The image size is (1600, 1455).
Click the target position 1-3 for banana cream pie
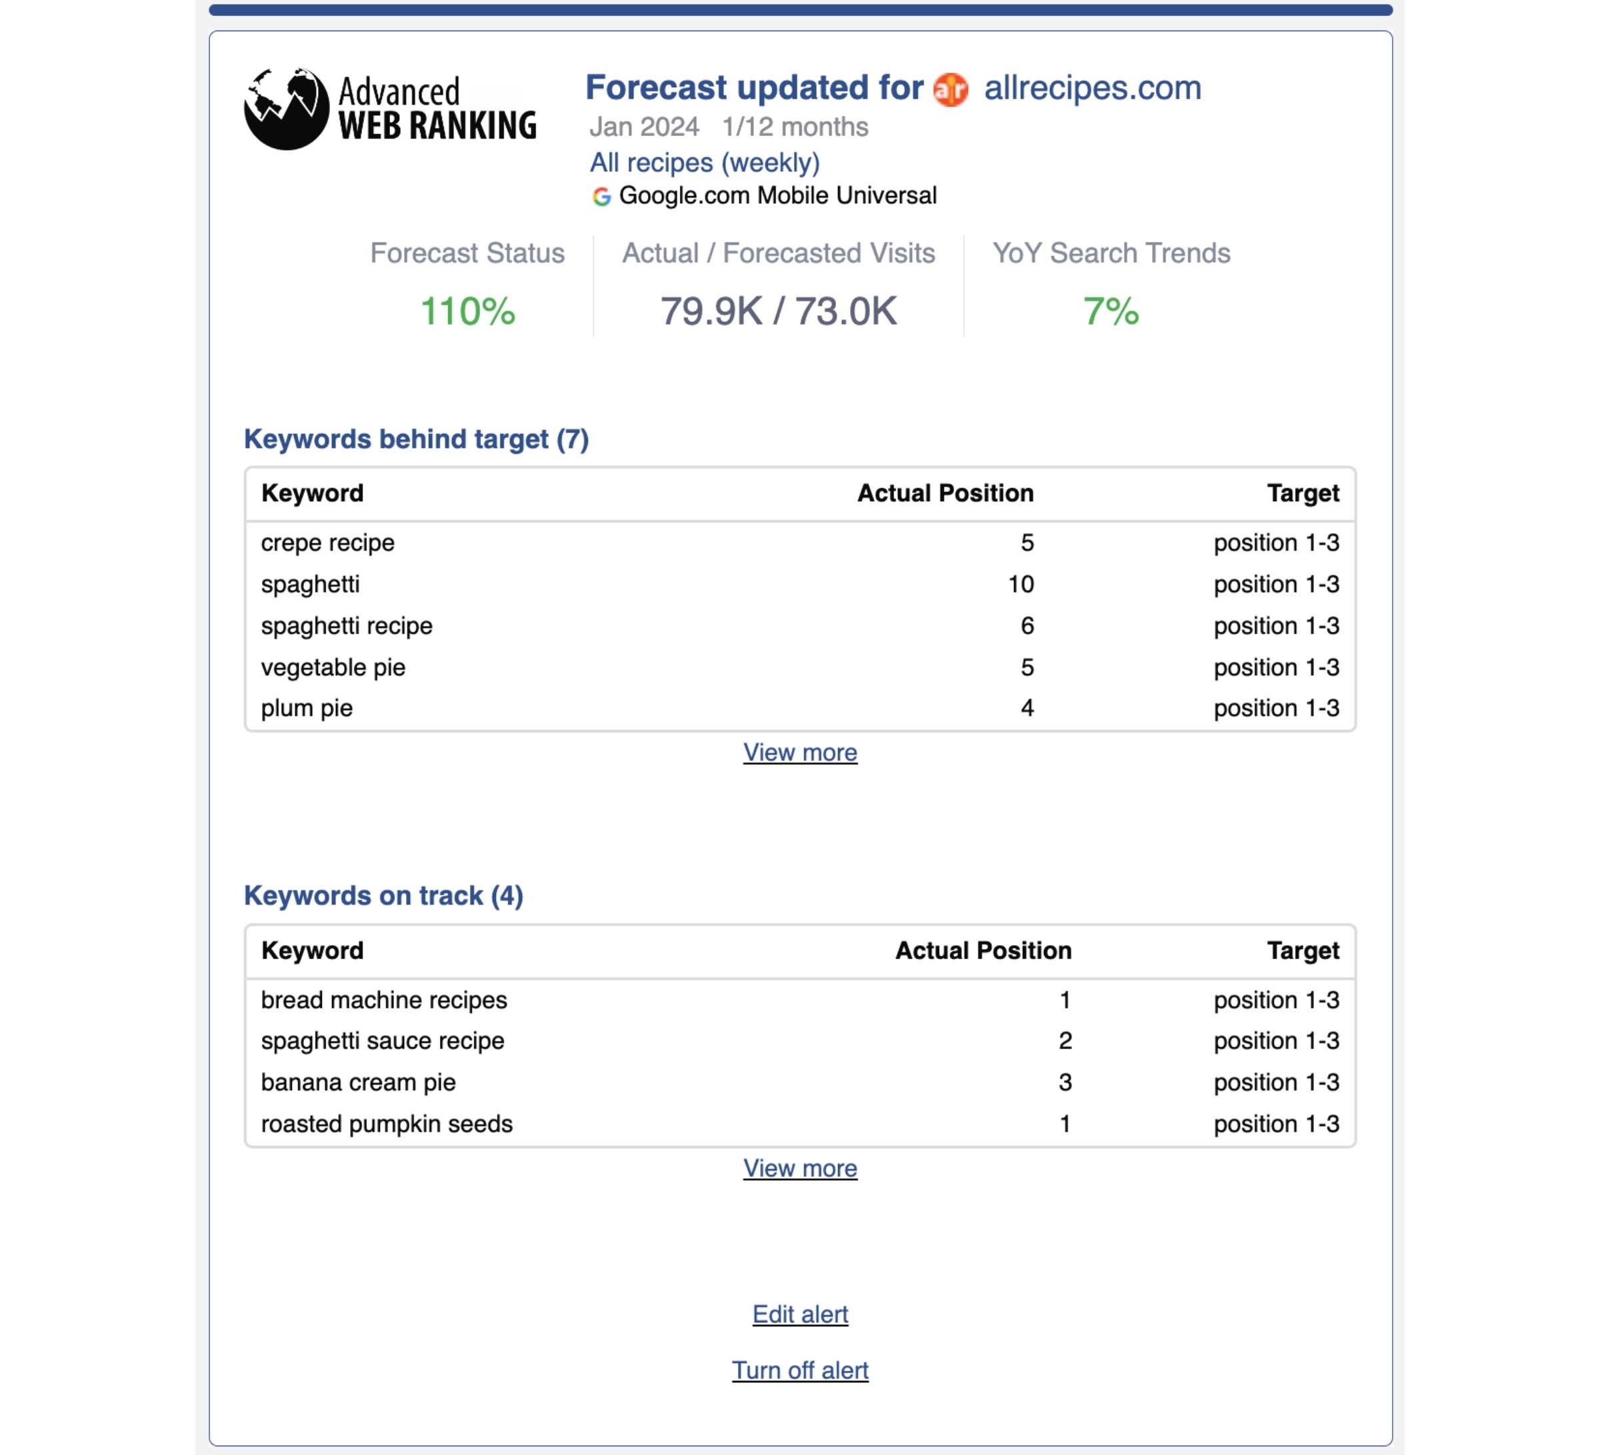[x=1276, y=1083]
